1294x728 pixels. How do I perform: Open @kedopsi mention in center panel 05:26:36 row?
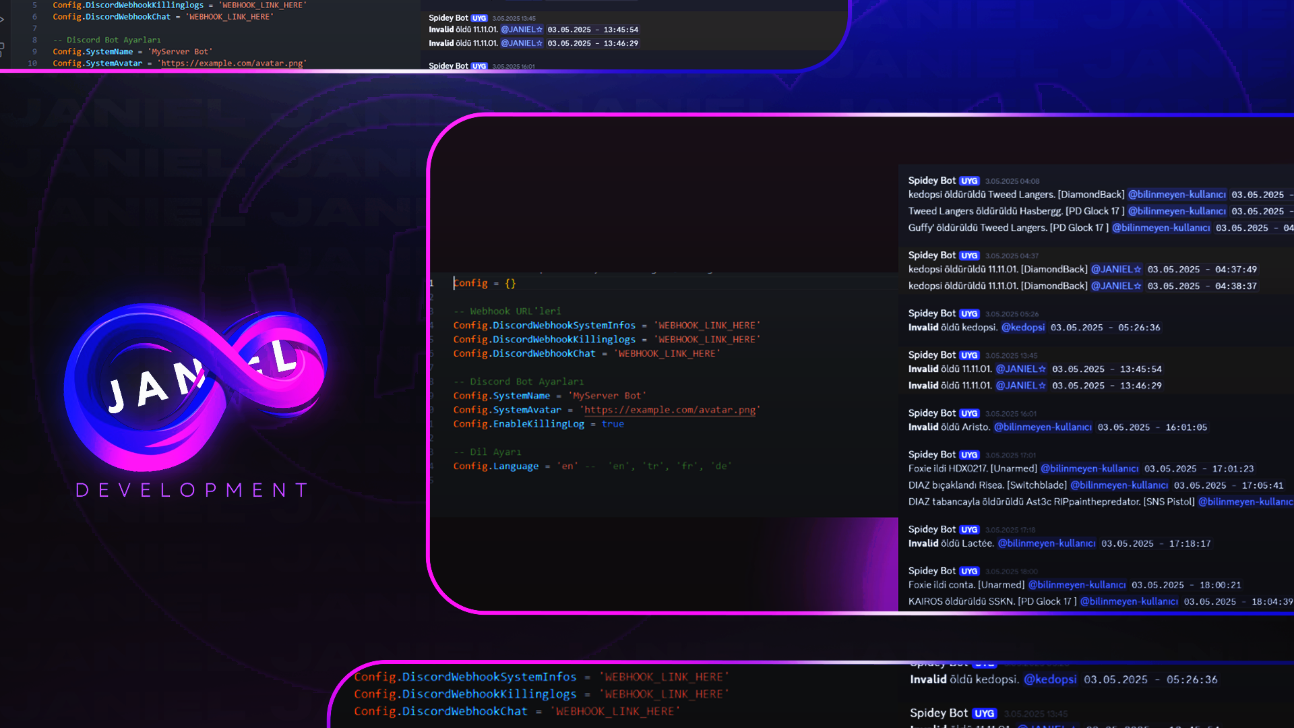1023,328
